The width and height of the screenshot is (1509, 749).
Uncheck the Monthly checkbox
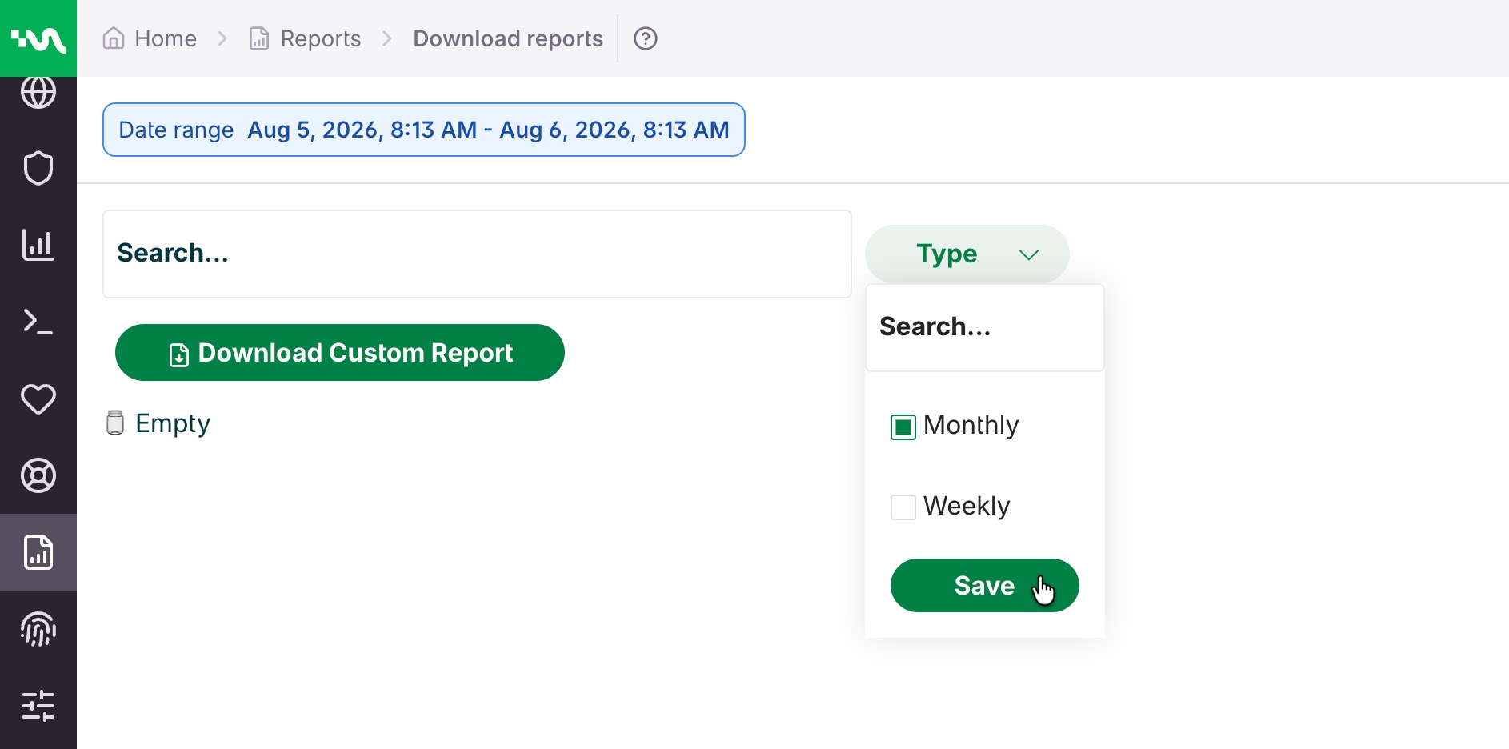click(903, 427)
